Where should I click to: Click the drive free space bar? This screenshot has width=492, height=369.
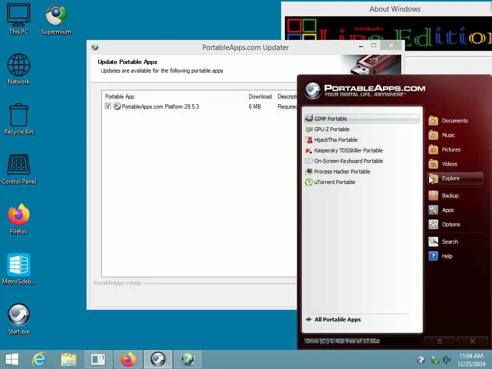pos(361,341)
